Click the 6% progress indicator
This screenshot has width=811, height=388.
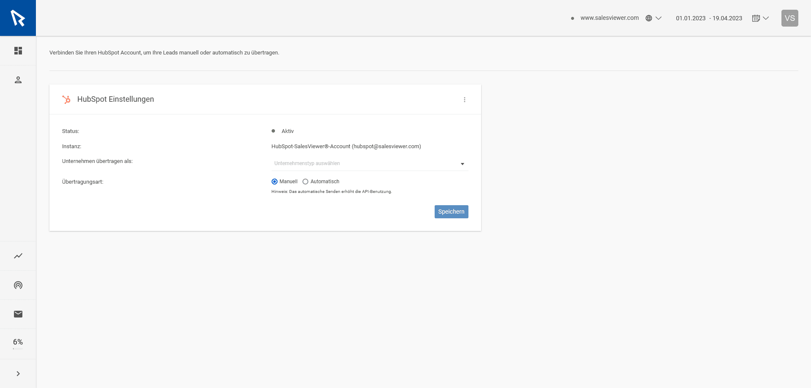(x=18, y=342)
